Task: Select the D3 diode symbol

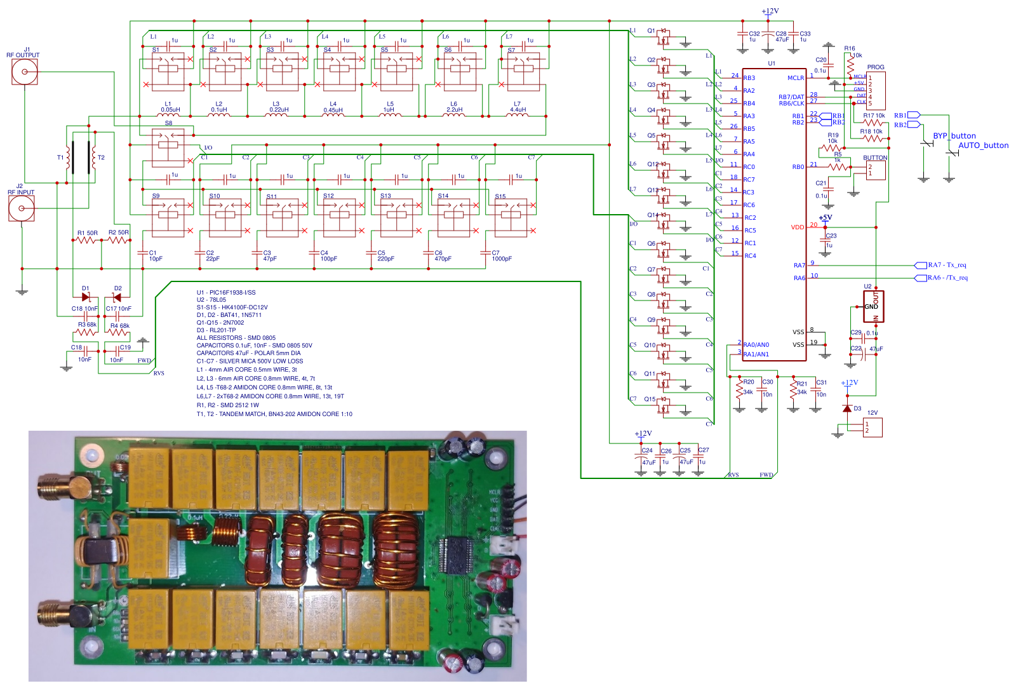Action: 847,408
